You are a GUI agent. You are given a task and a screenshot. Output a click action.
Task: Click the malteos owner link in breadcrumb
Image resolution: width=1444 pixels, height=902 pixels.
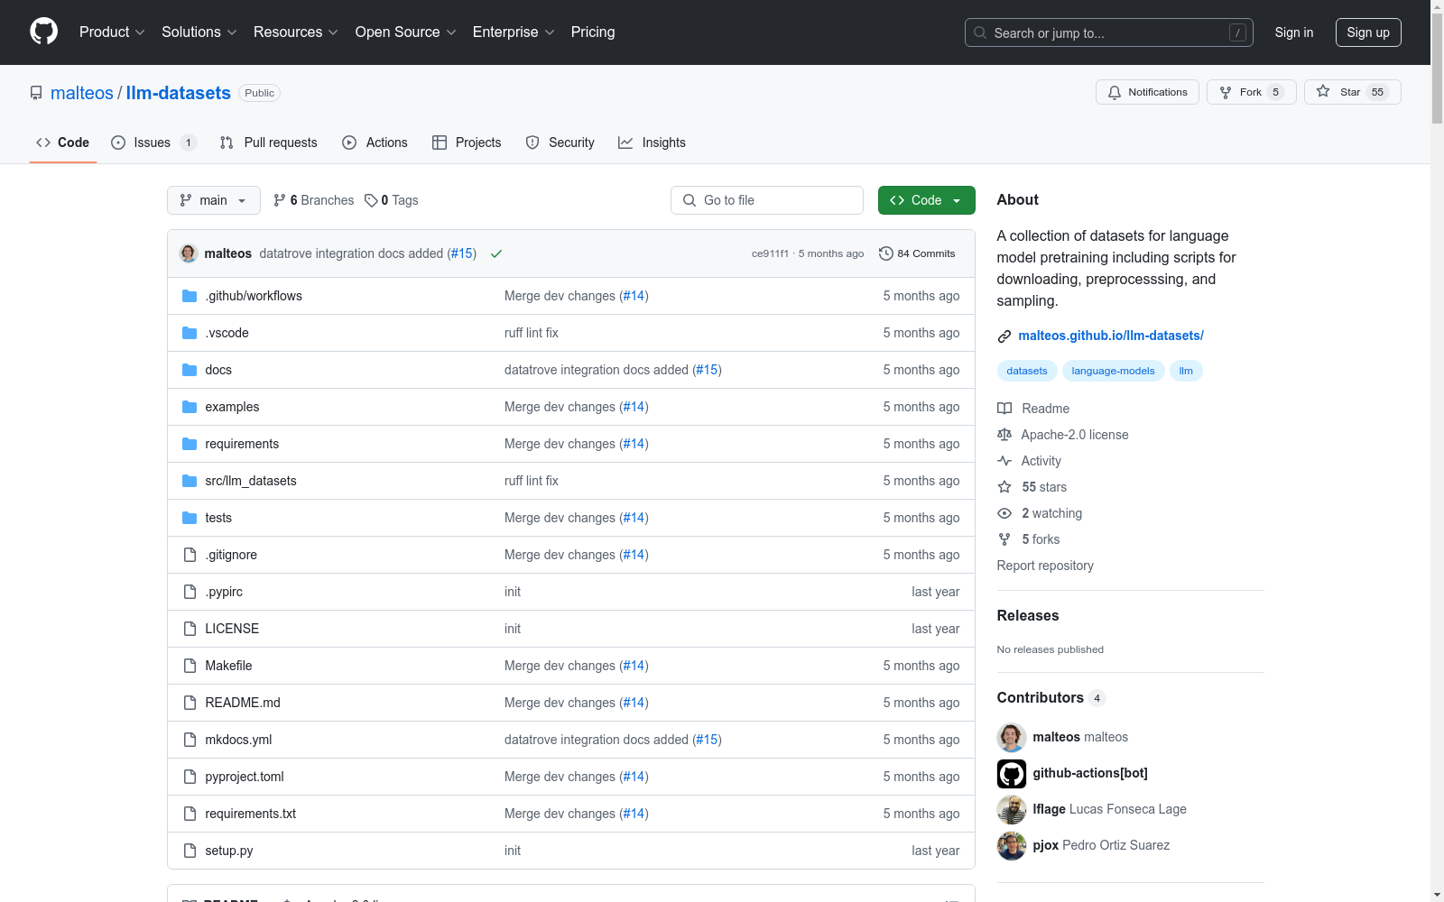click(82, 93)
